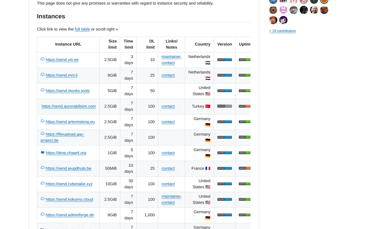Click contact link for drop.chapril.org
This screenshot has height=229, width=367.
(x=168, y=153)
